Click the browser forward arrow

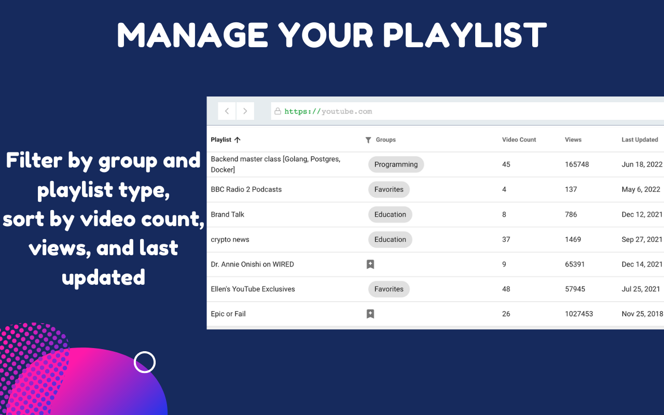245,111
